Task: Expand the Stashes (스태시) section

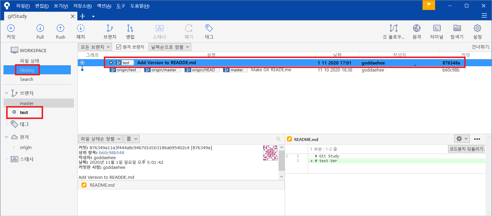Action: point(6,159)
